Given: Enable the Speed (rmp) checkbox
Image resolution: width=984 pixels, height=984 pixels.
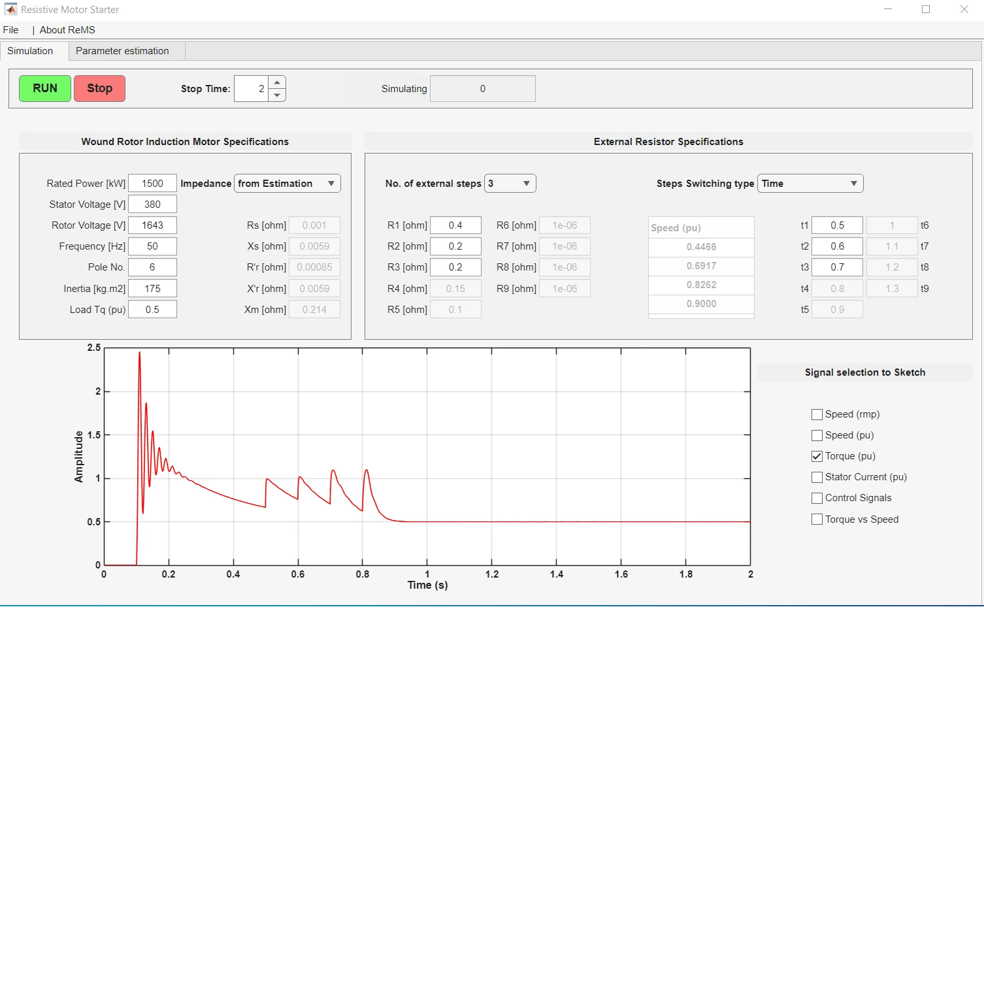Looking at the screenshot, I should (817, 414).
